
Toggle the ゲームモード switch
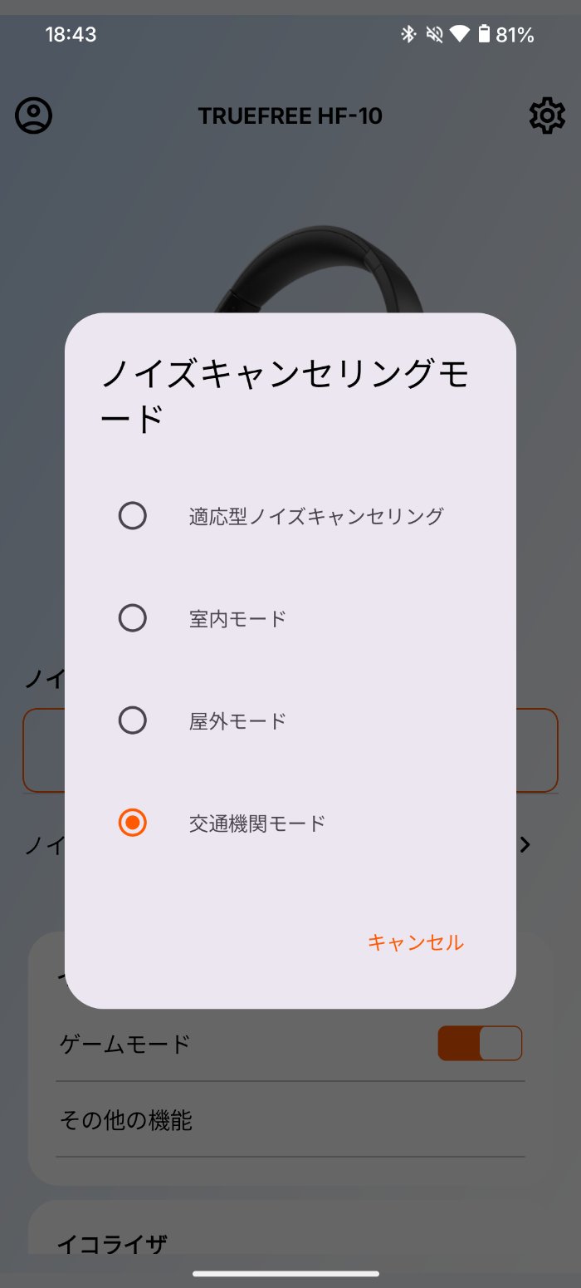(480, 1044)
